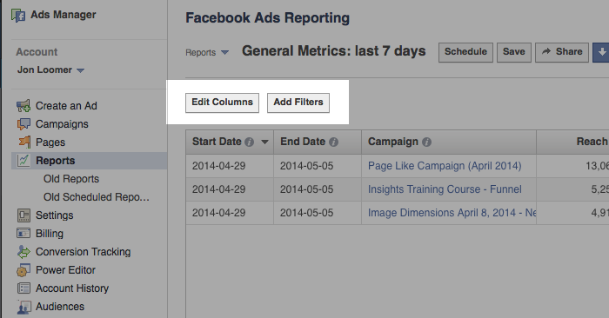Open Old Scheduled Reports sub-item
The height and width of the screenshot is (318, 609).
coord(97,197)
